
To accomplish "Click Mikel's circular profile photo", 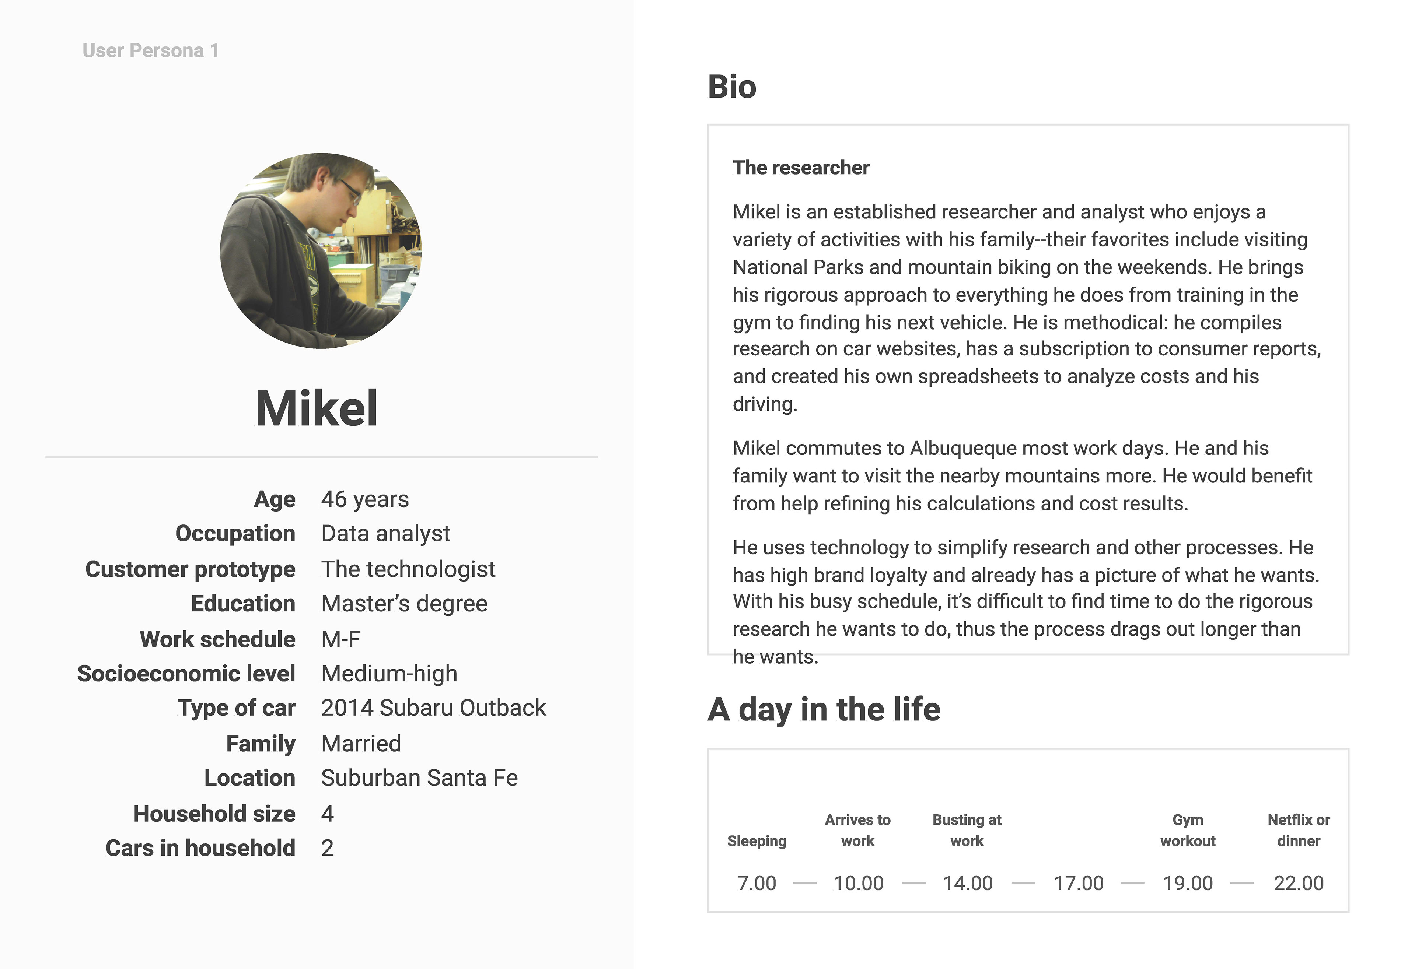I will pyautogui.click(x=321, y=250).
